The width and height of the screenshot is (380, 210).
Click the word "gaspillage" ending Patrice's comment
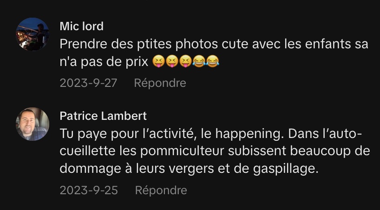pyautogui.click(x=286, y=169)
